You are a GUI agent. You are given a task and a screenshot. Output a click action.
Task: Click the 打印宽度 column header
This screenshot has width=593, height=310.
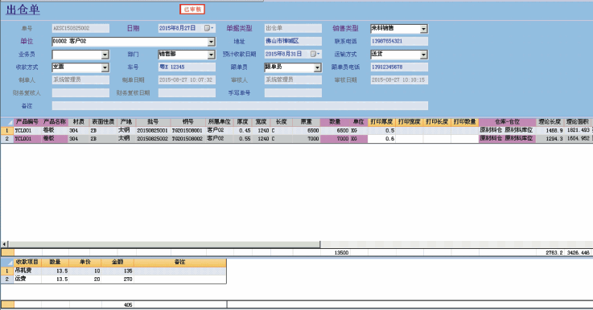point(410,122)
